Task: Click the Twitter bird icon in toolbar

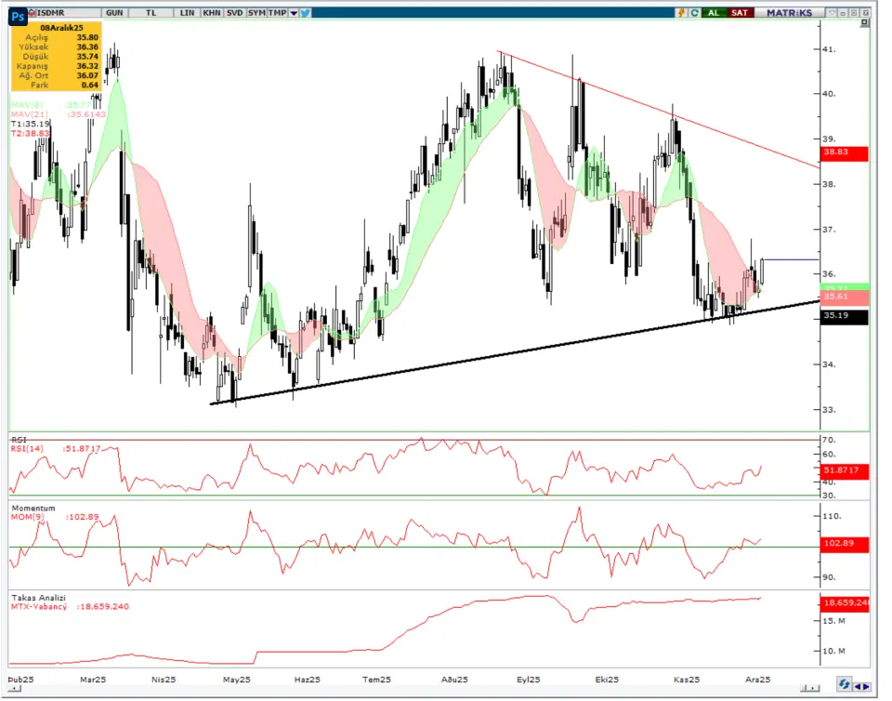Action: pyautogui.click(x=306, y=13)
